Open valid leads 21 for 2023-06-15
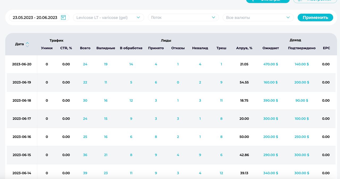The image size is (340, 179). (106, 155)
